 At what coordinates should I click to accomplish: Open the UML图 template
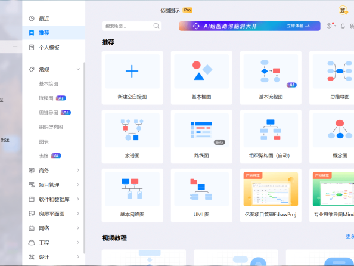pos(201,196)
